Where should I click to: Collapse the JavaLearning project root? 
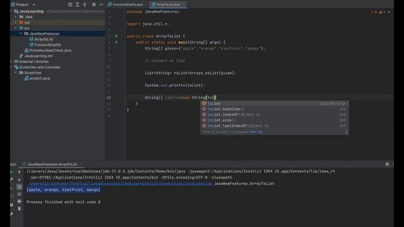point(11,11)
